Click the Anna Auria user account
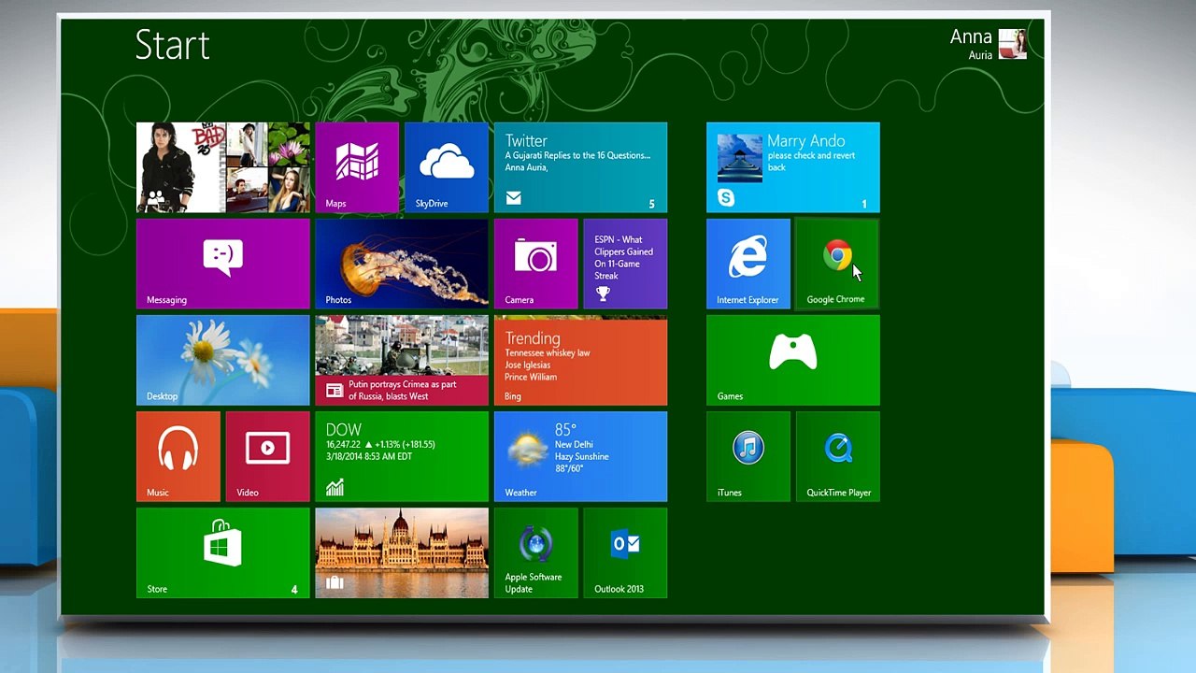This screenshot has height=673, width=1196. [x=988, y=44]
